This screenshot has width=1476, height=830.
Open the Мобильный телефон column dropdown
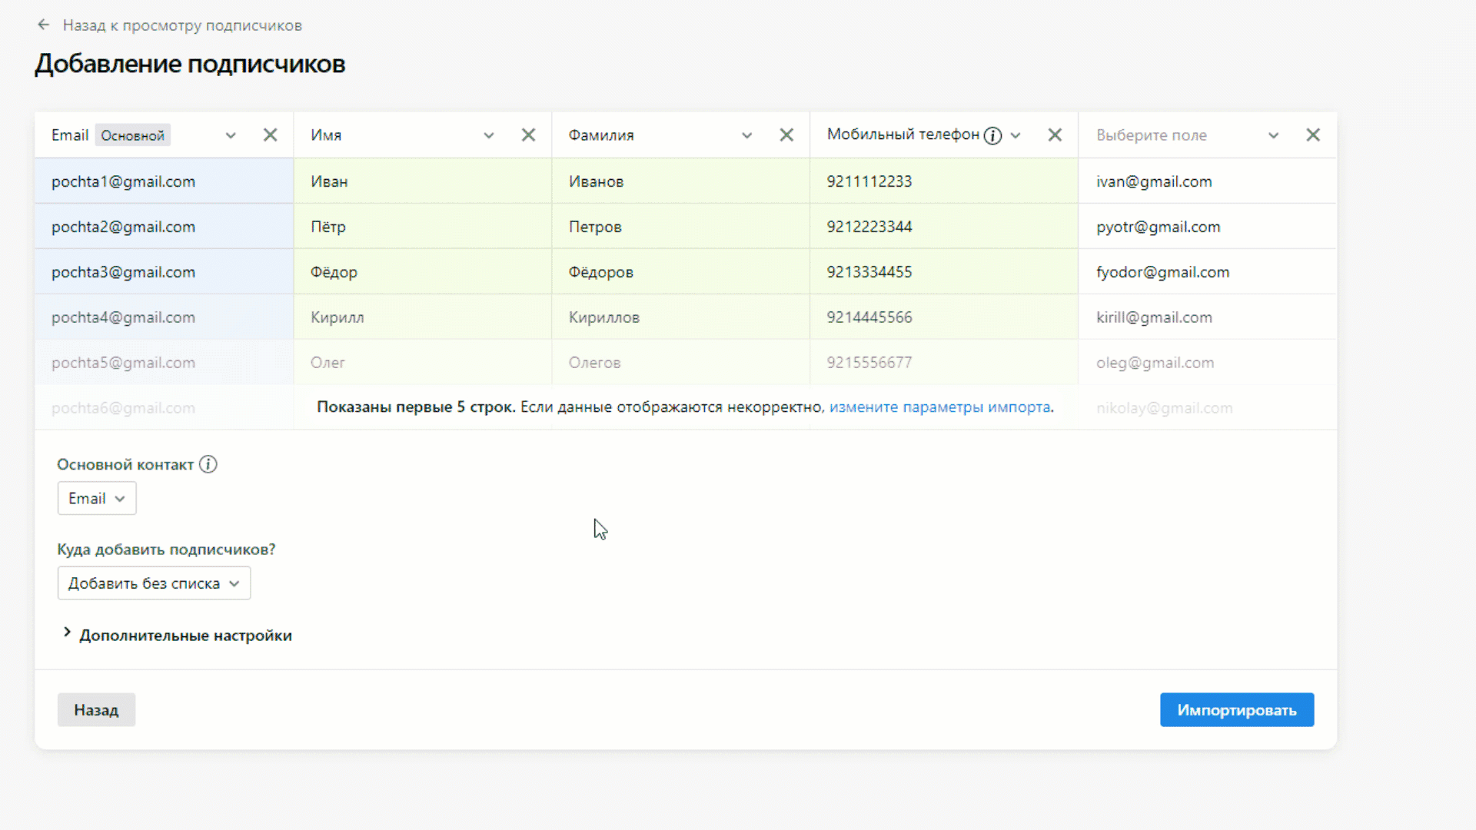coord(1016,134)
